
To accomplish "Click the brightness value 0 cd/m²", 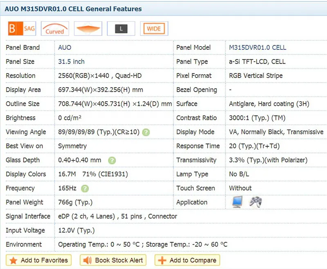I will coord(69,118).
